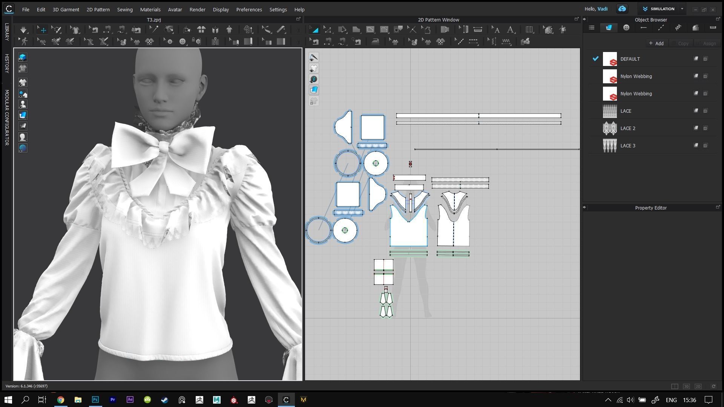Open the Button tab in Object Browser

click(x=626, y=28)
